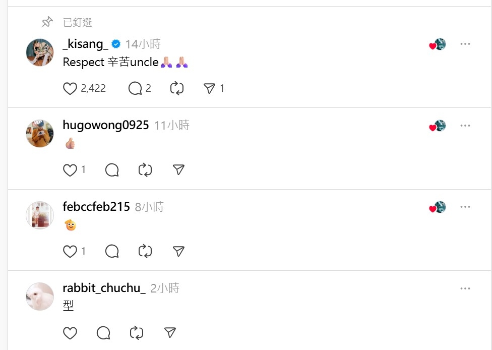
Task: View author-liked badge on hugowong0925 comment
Action: 437,126
